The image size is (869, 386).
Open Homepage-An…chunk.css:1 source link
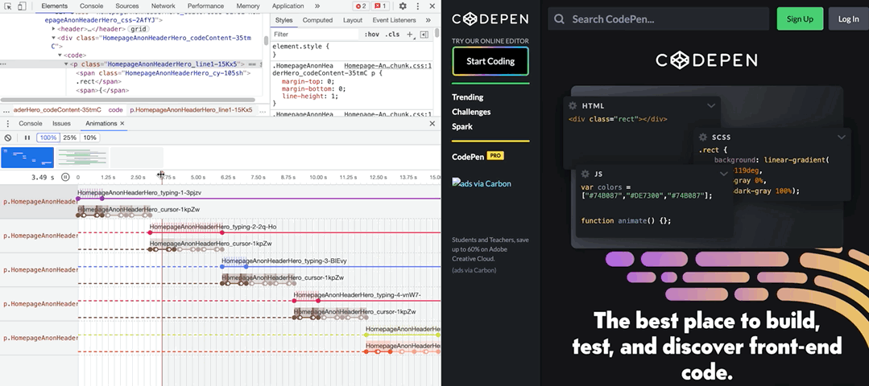pyautogui.click(x=387, y=66)
